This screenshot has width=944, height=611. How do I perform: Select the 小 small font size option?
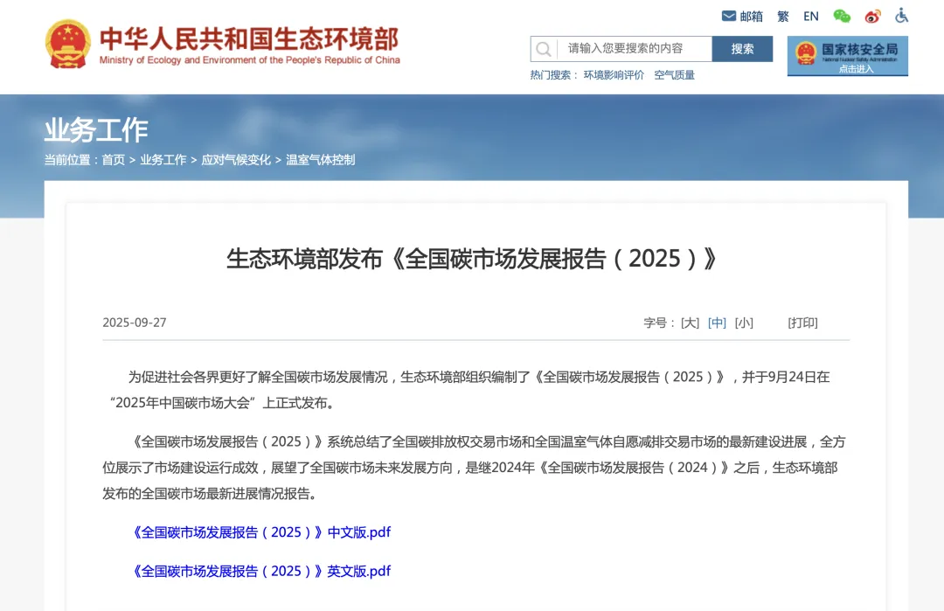[x=744, y=323]
